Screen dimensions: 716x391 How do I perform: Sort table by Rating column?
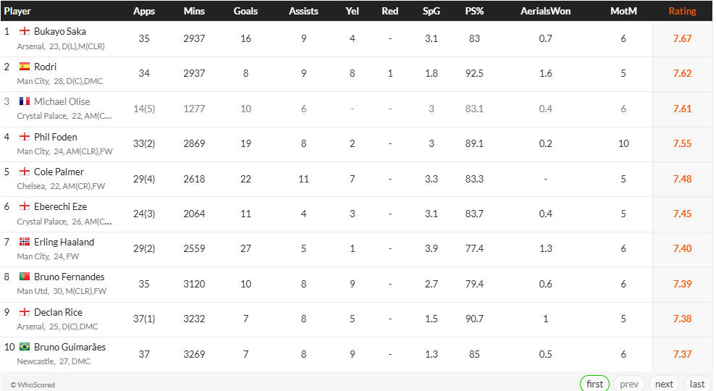coord(682,11)
